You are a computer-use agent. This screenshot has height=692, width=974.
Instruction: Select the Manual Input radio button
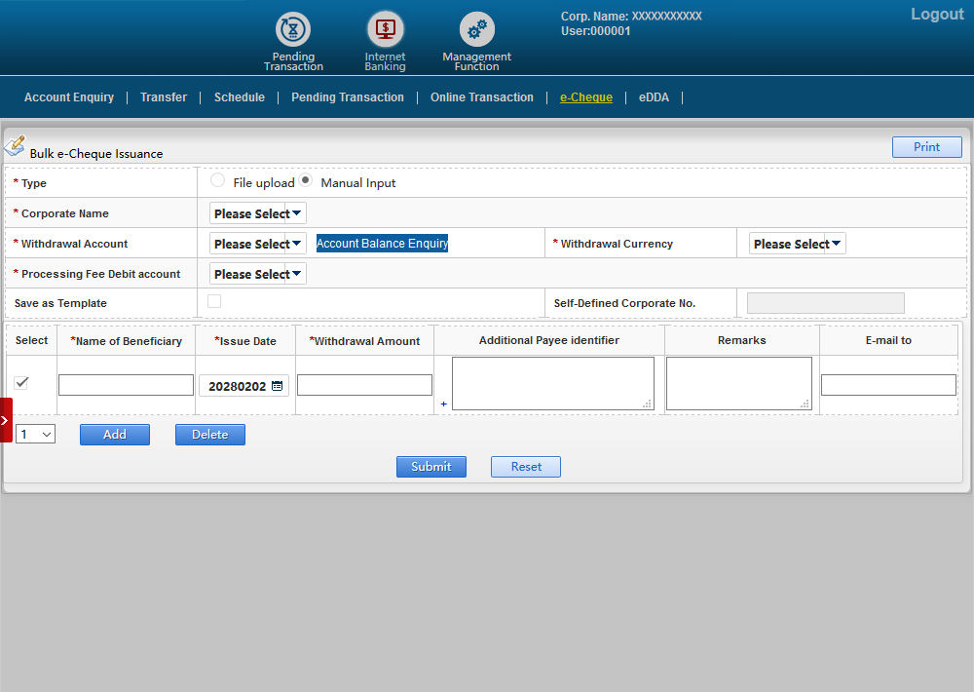point(305,180)
